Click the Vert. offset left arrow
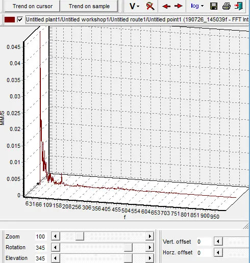 pos(218,241)
